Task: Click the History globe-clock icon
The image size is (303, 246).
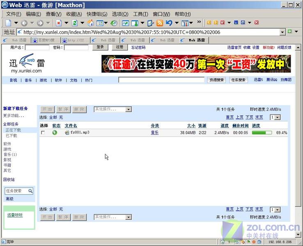Action: pos(114,23)
